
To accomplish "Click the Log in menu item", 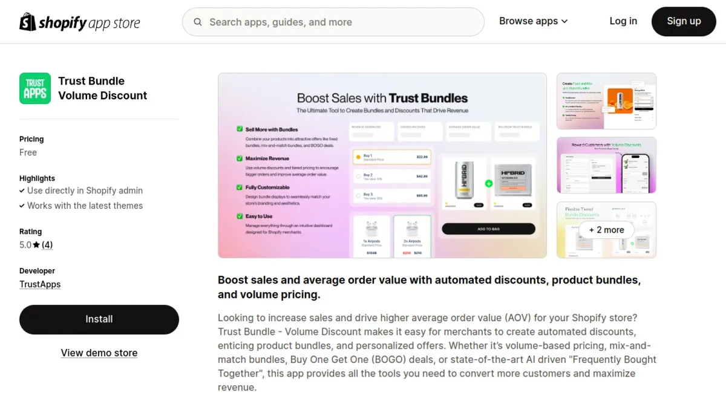I will 623,21.
